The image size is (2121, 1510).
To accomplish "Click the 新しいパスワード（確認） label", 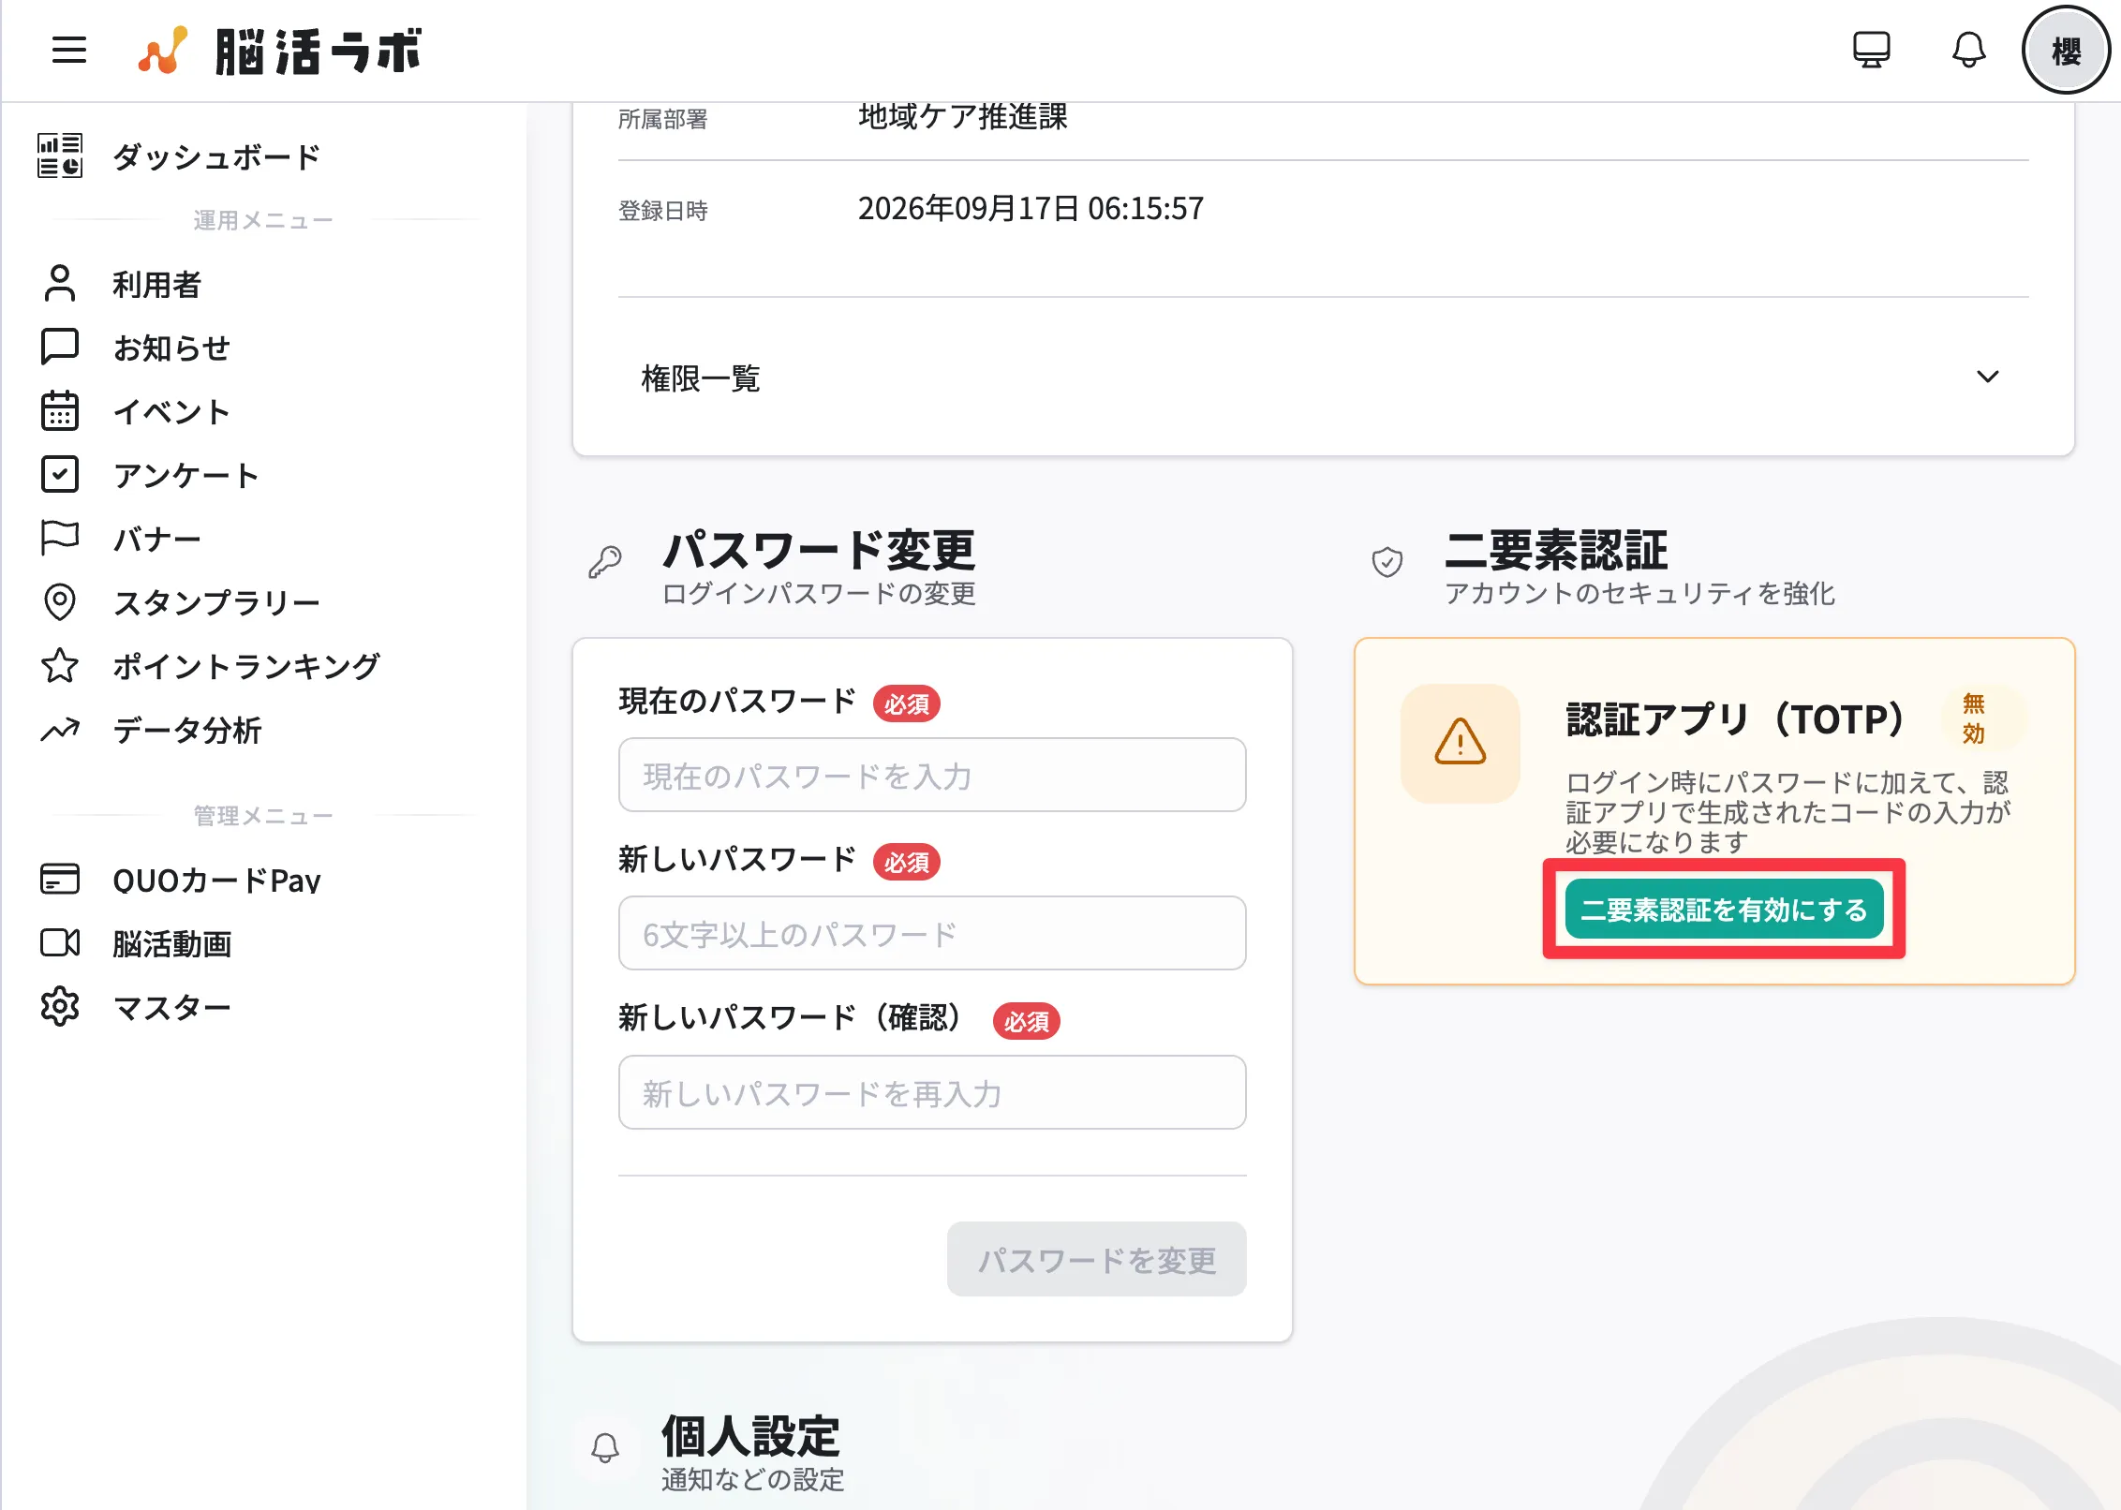I will coord(792,1017).
